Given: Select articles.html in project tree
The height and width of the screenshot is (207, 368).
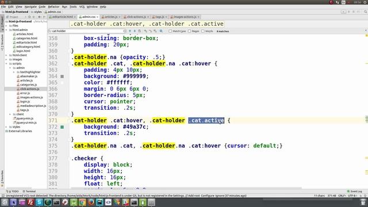Looking at the screenshot, I should 24,34.
